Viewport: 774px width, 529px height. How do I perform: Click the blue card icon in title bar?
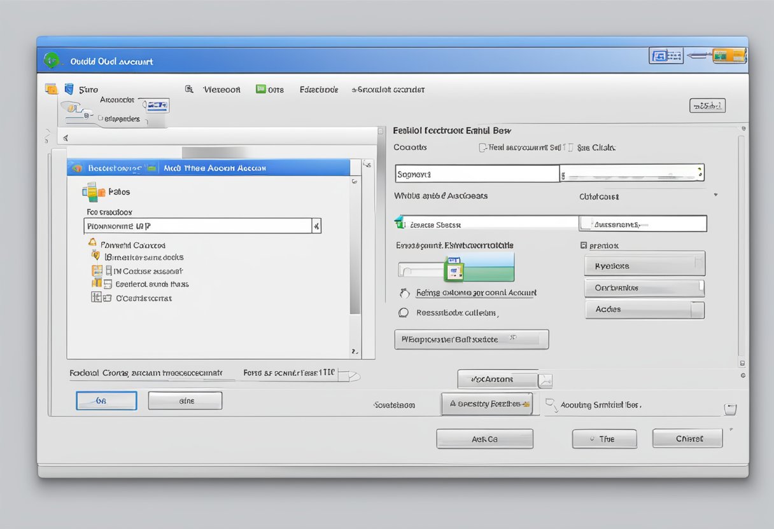pos(665,56)
